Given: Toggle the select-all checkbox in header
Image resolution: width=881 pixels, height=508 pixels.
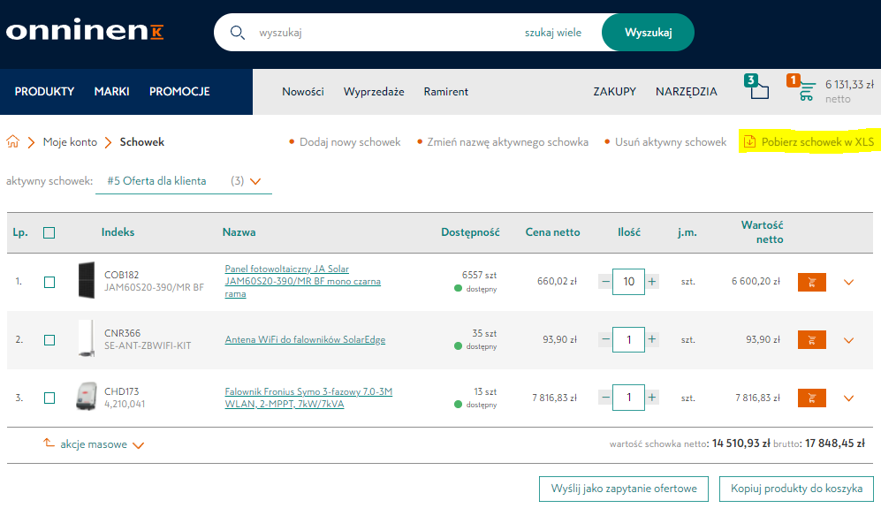Looking at the screenshot, I should click(49, 232).
